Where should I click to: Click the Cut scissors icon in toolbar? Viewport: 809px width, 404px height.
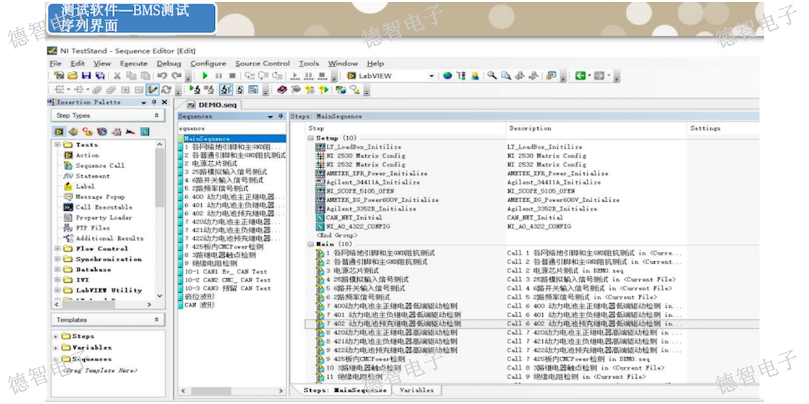(118, 76)
